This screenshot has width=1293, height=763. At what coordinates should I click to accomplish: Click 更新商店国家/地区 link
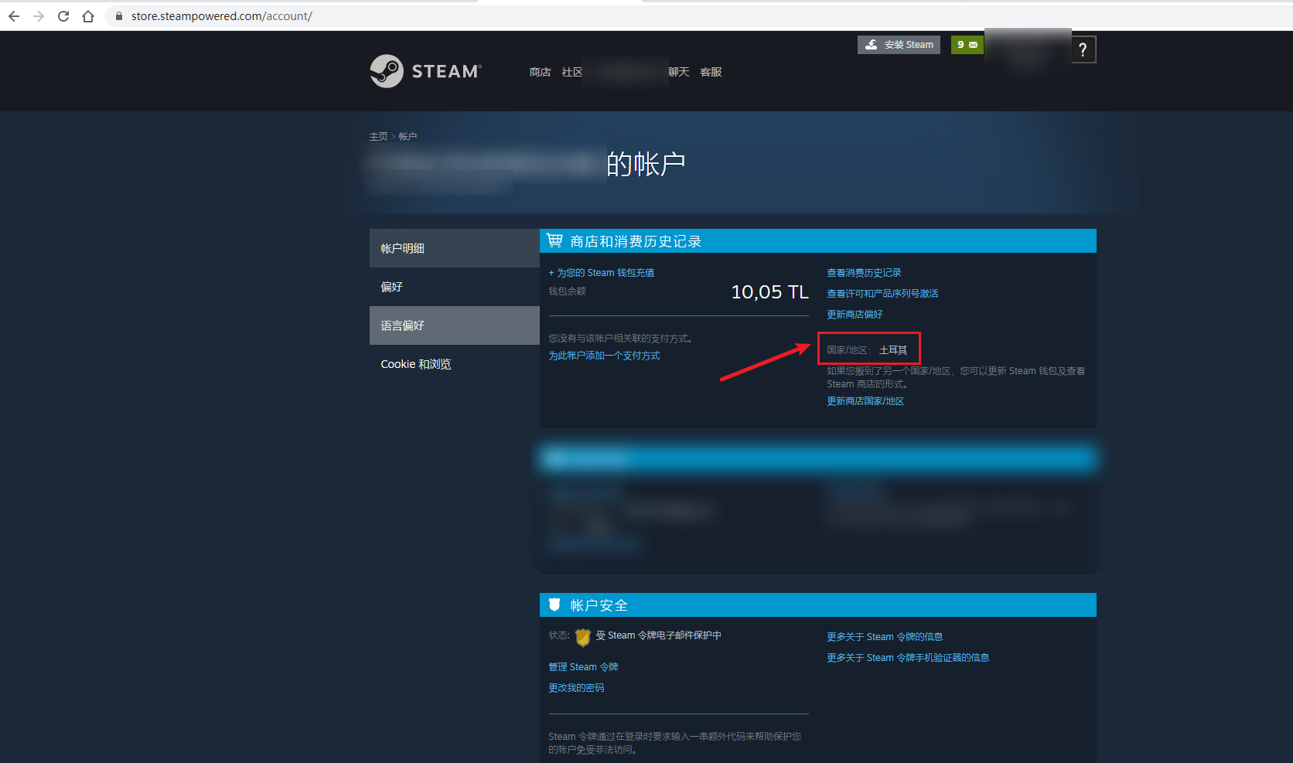(x=865, y=401)
